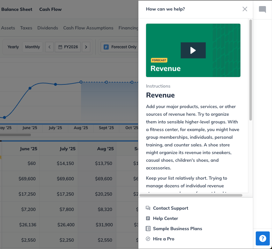This screenshot has height=249, width=272.
Task: Open the Cash Flow Assumptions sub-tab
Action: pyautogui.click(x=88, y=28)
